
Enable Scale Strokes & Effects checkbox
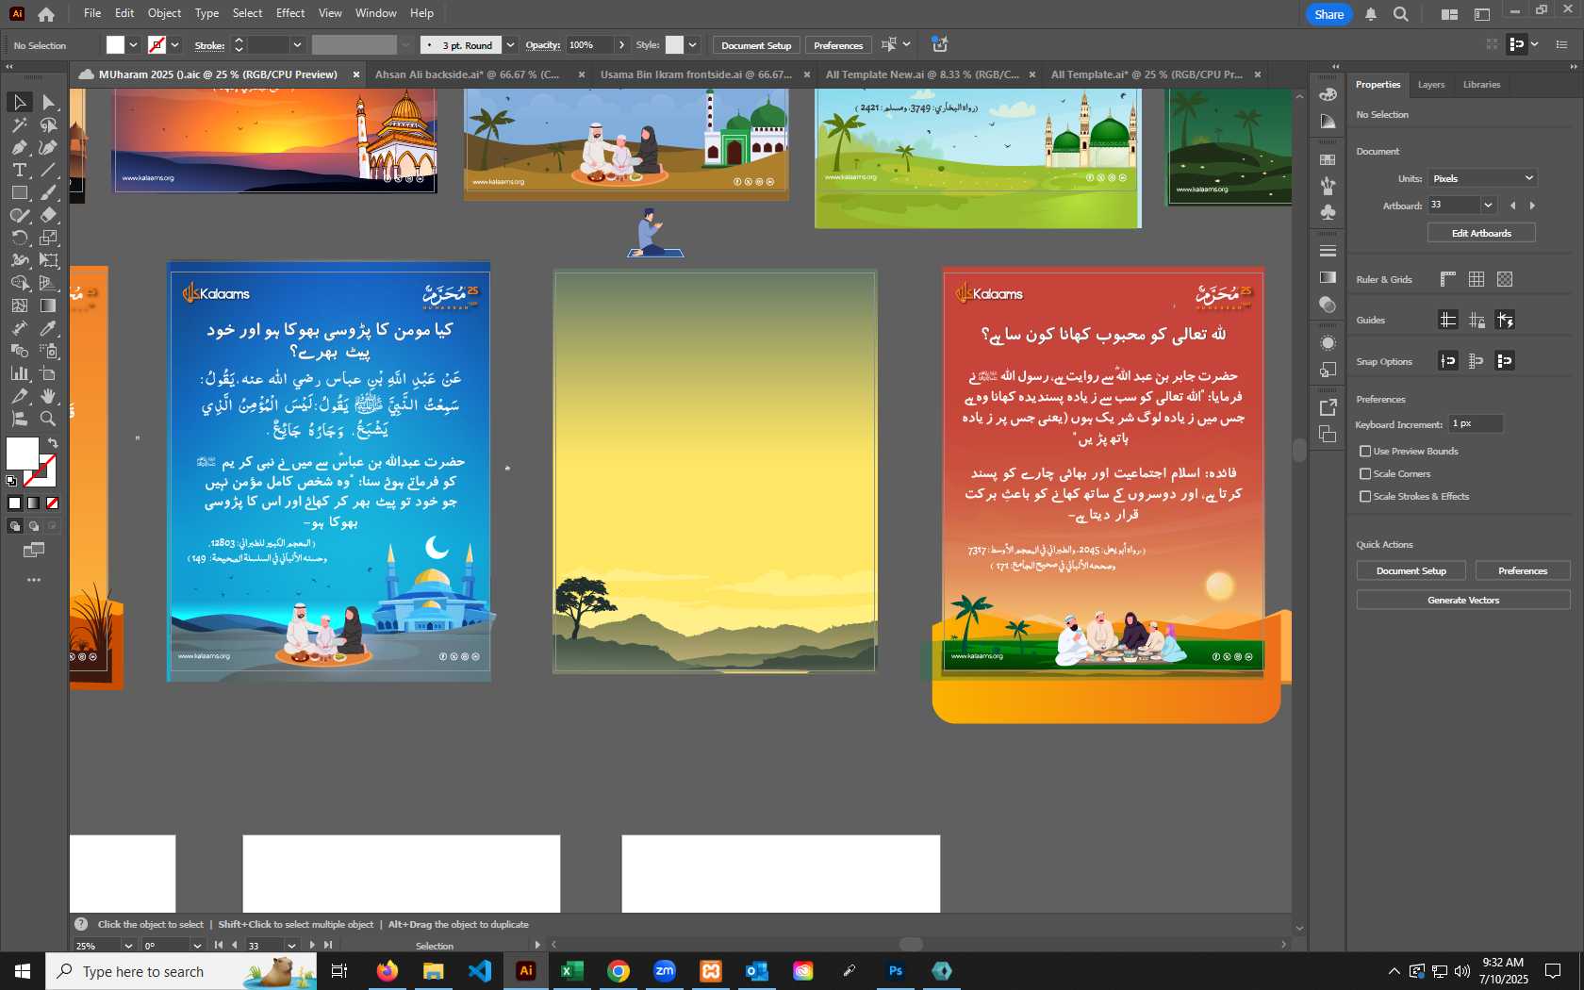1365,497
